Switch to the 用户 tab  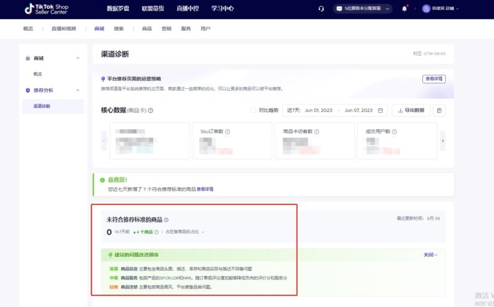(x=206, y=28)
